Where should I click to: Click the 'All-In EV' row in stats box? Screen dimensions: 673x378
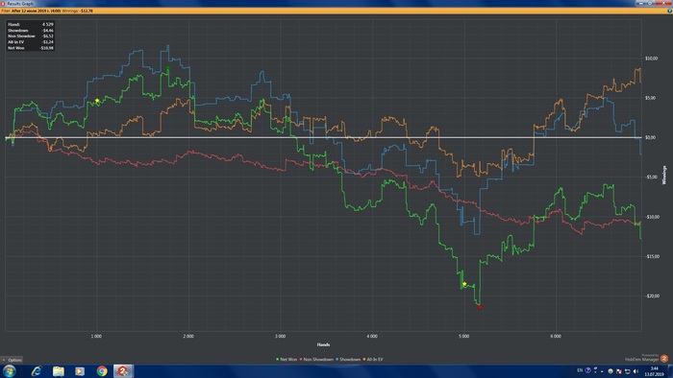[31, 42]
